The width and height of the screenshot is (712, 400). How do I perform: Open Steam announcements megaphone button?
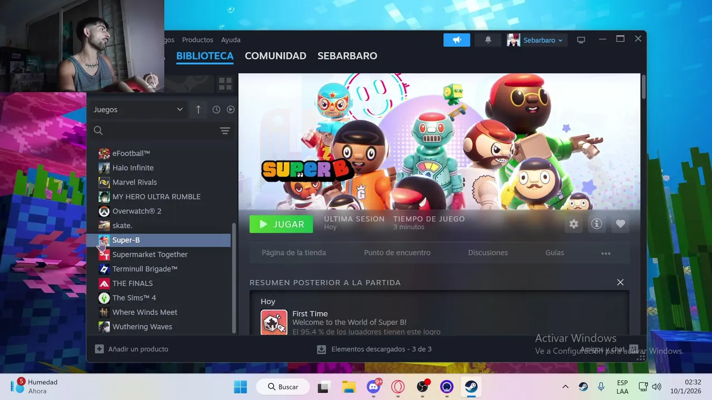pyautogui.click(x=457, y=40)
